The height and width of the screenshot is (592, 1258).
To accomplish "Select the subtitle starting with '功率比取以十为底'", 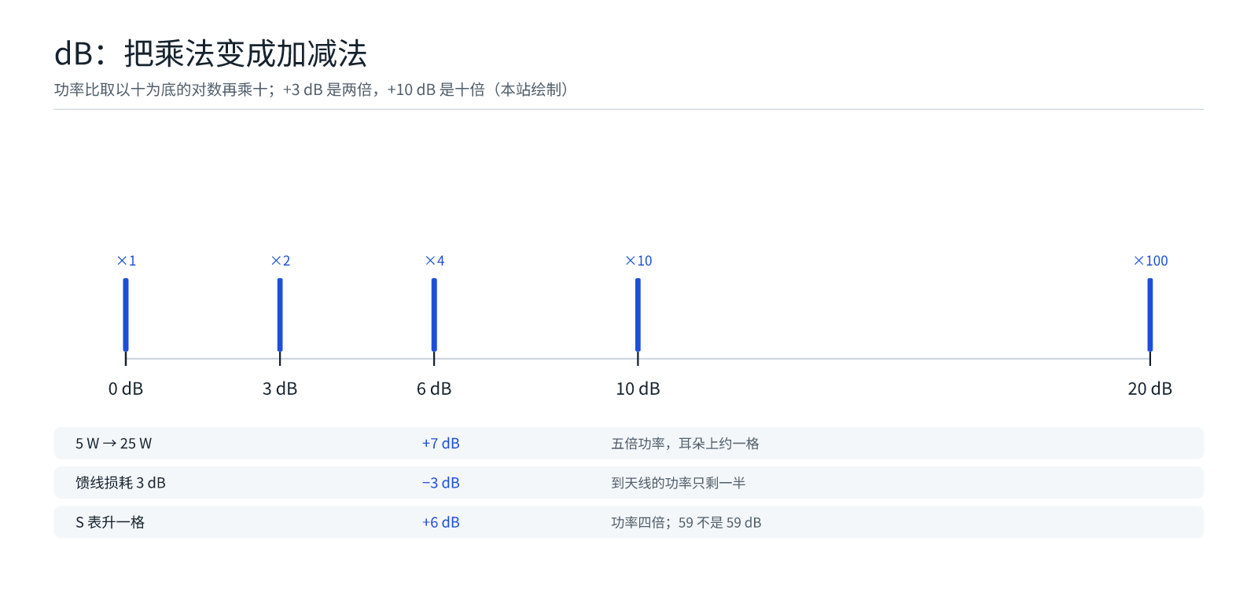I will 311,90.
